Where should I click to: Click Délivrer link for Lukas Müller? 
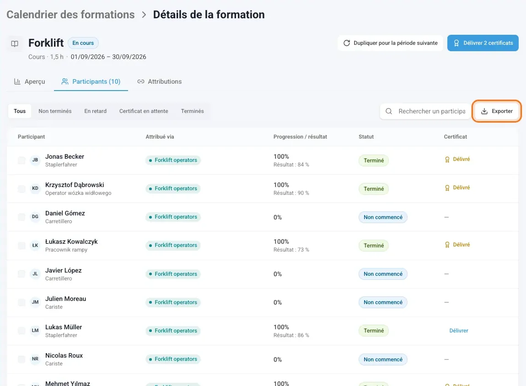point(459,331)
